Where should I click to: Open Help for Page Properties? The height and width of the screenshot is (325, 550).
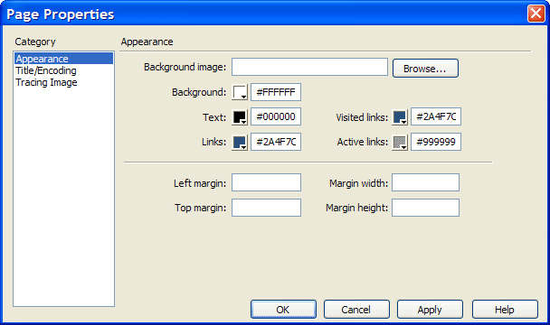tap(505, 310)
